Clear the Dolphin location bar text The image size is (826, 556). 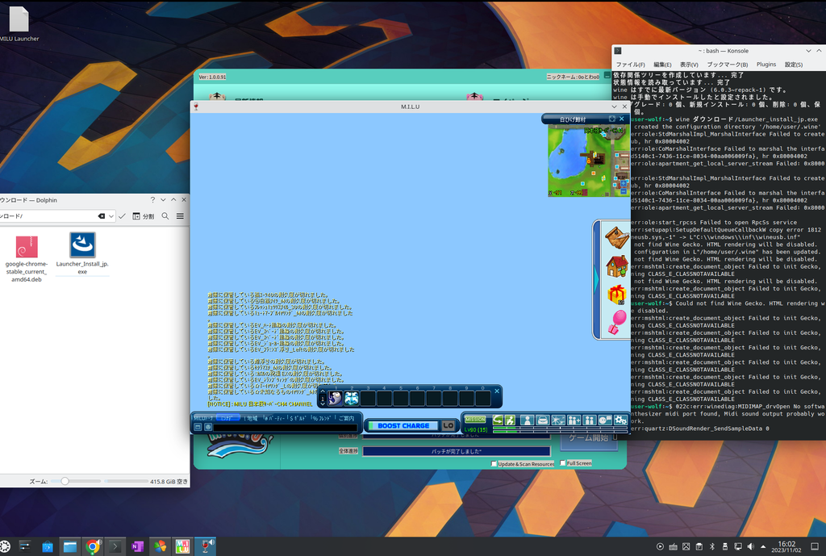point(101,216)
